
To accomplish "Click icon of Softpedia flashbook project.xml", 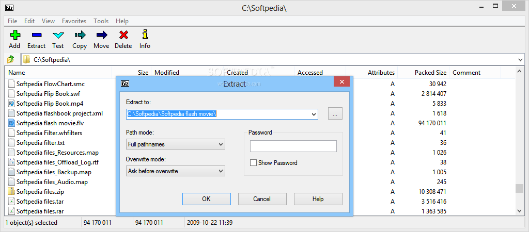I will tap(11, 113).
